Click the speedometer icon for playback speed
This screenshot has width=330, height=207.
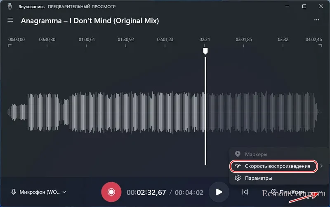click(238, 166)
